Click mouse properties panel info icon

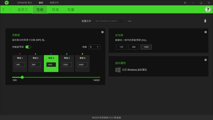click(x=206, y=60)
